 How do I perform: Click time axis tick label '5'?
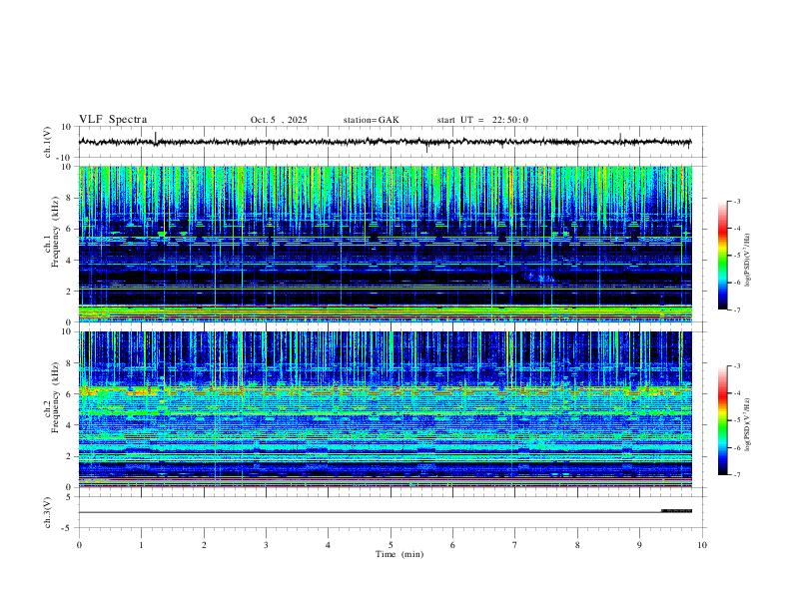(391, 545)
